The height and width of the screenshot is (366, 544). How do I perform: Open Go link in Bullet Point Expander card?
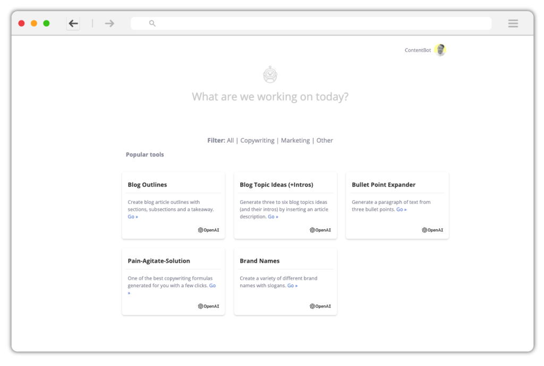coord(402,210)
